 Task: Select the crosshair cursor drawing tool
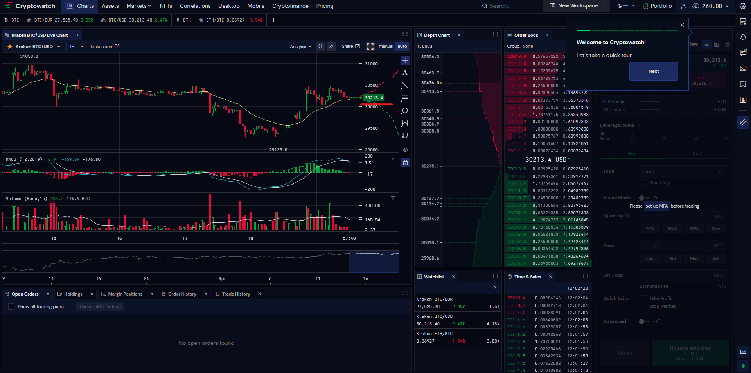405,60
